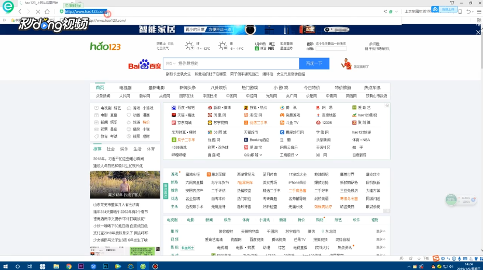Click the browser back arrow
Image resolution: width=483 pixels, height=270 pixels.
20,11
